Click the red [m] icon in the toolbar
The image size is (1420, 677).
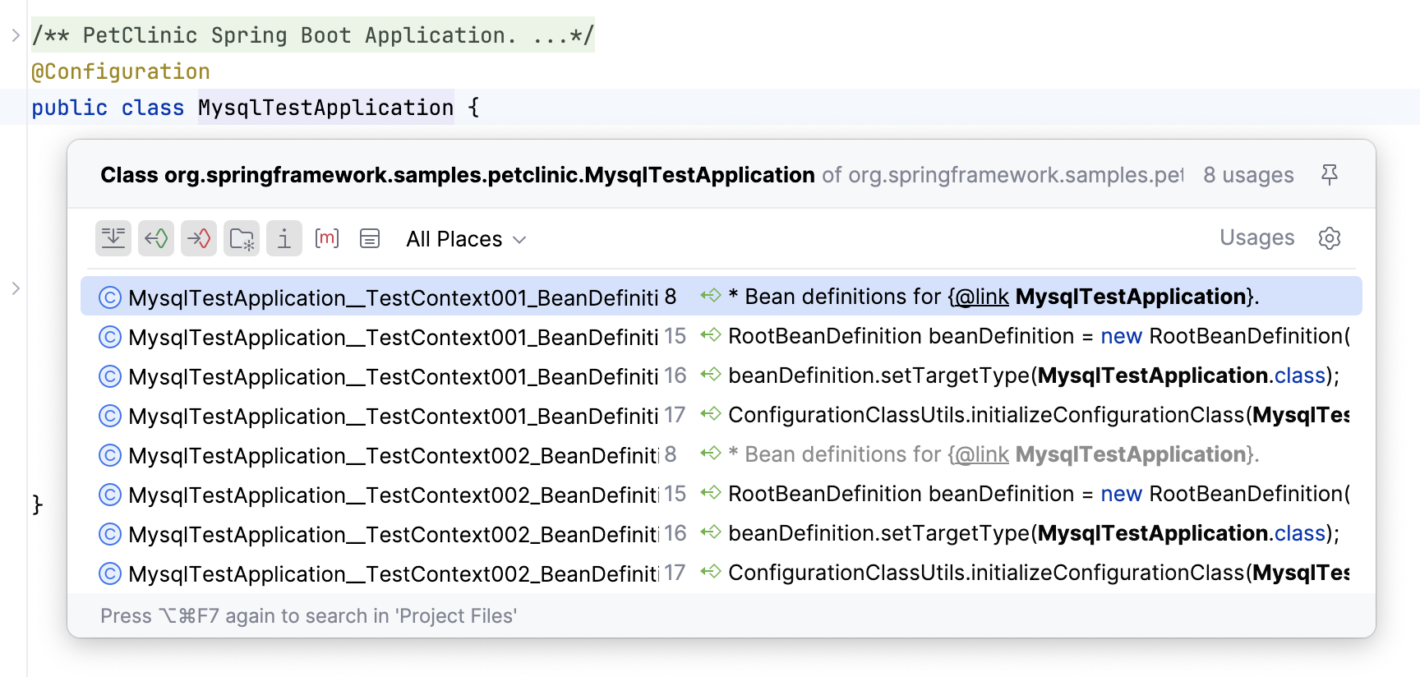[327, 239]
